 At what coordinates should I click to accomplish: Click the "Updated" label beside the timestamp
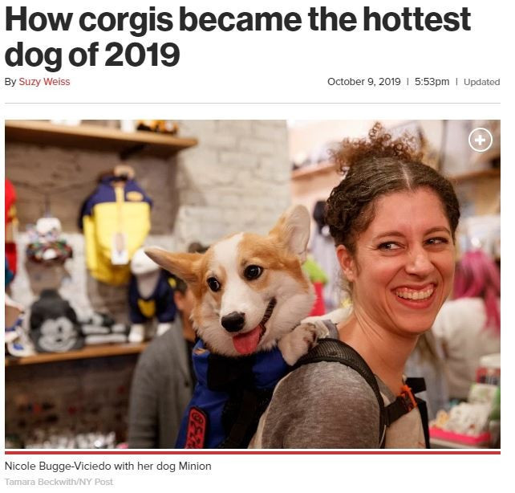coord(481,82)
